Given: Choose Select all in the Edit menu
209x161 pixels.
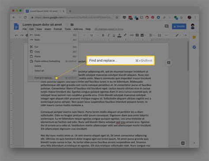Looking at the screenshot, I should (53, 71).
